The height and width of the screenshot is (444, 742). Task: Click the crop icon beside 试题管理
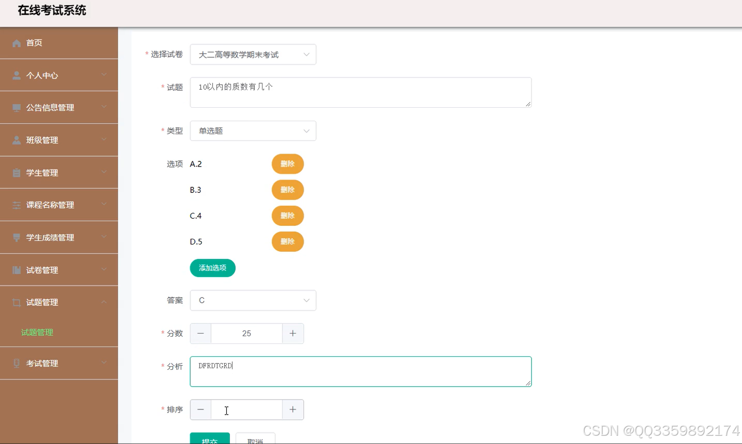(x=17, y=303)
